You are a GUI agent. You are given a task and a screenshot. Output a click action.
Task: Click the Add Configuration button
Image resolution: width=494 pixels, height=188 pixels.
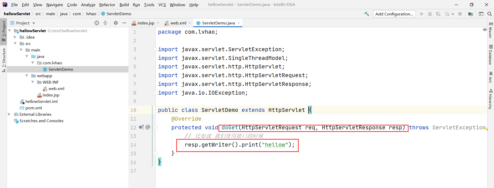click(394, 14)
